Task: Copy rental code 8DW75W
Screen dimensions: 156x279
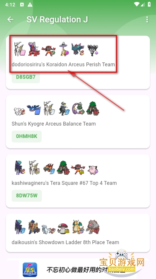Action: pyautogui.click(x=27, y=196)
